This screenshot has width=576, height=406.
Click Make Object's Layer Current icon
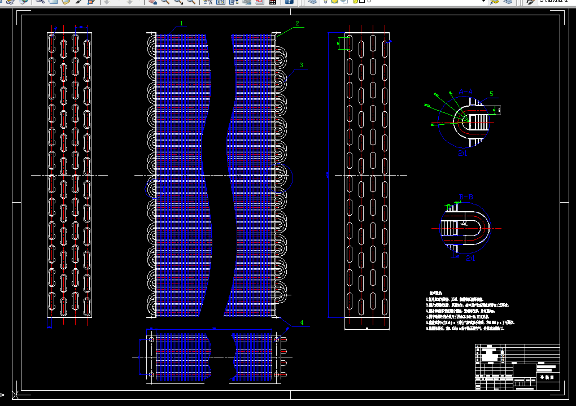(495, 1)
